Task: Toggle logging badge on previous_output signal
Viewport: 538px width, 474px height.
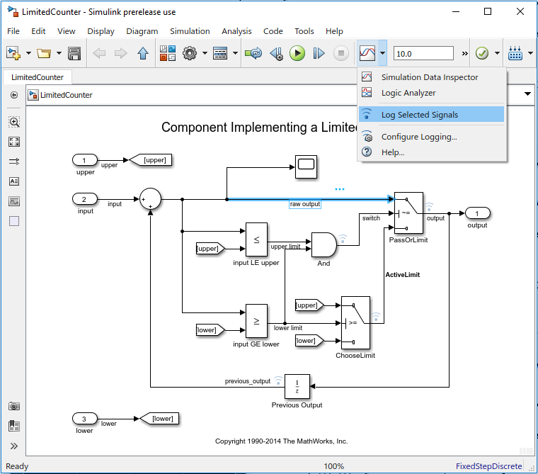Action: pyautogui.click(x=278, y=380)
